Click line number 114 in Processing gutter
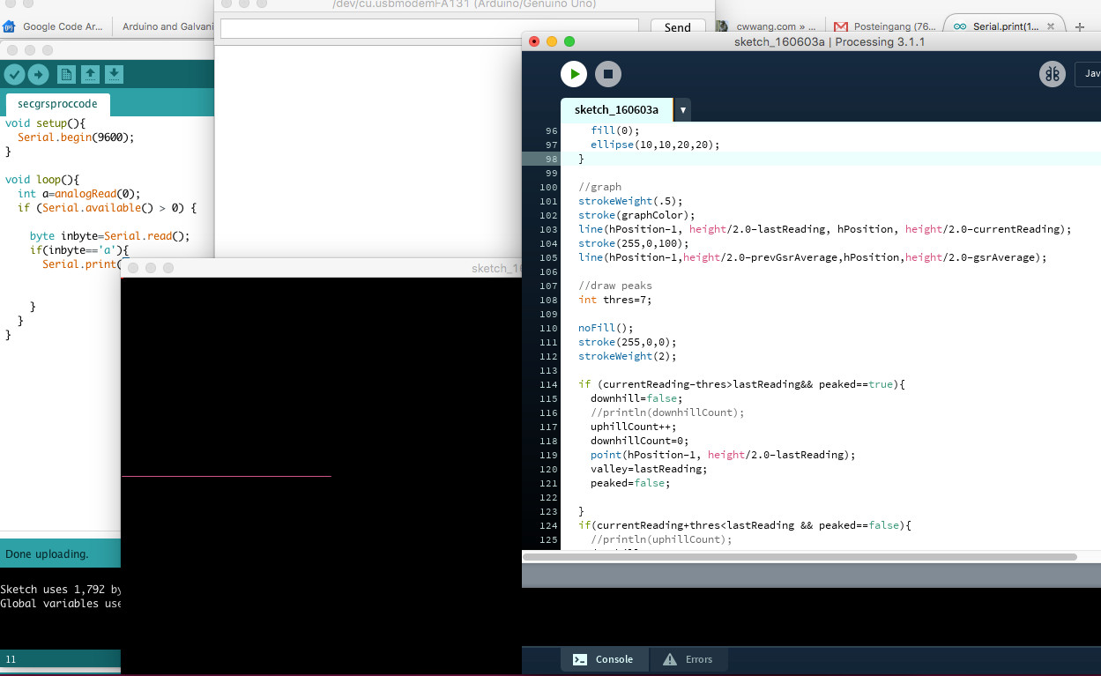 (x=547, y=384)
